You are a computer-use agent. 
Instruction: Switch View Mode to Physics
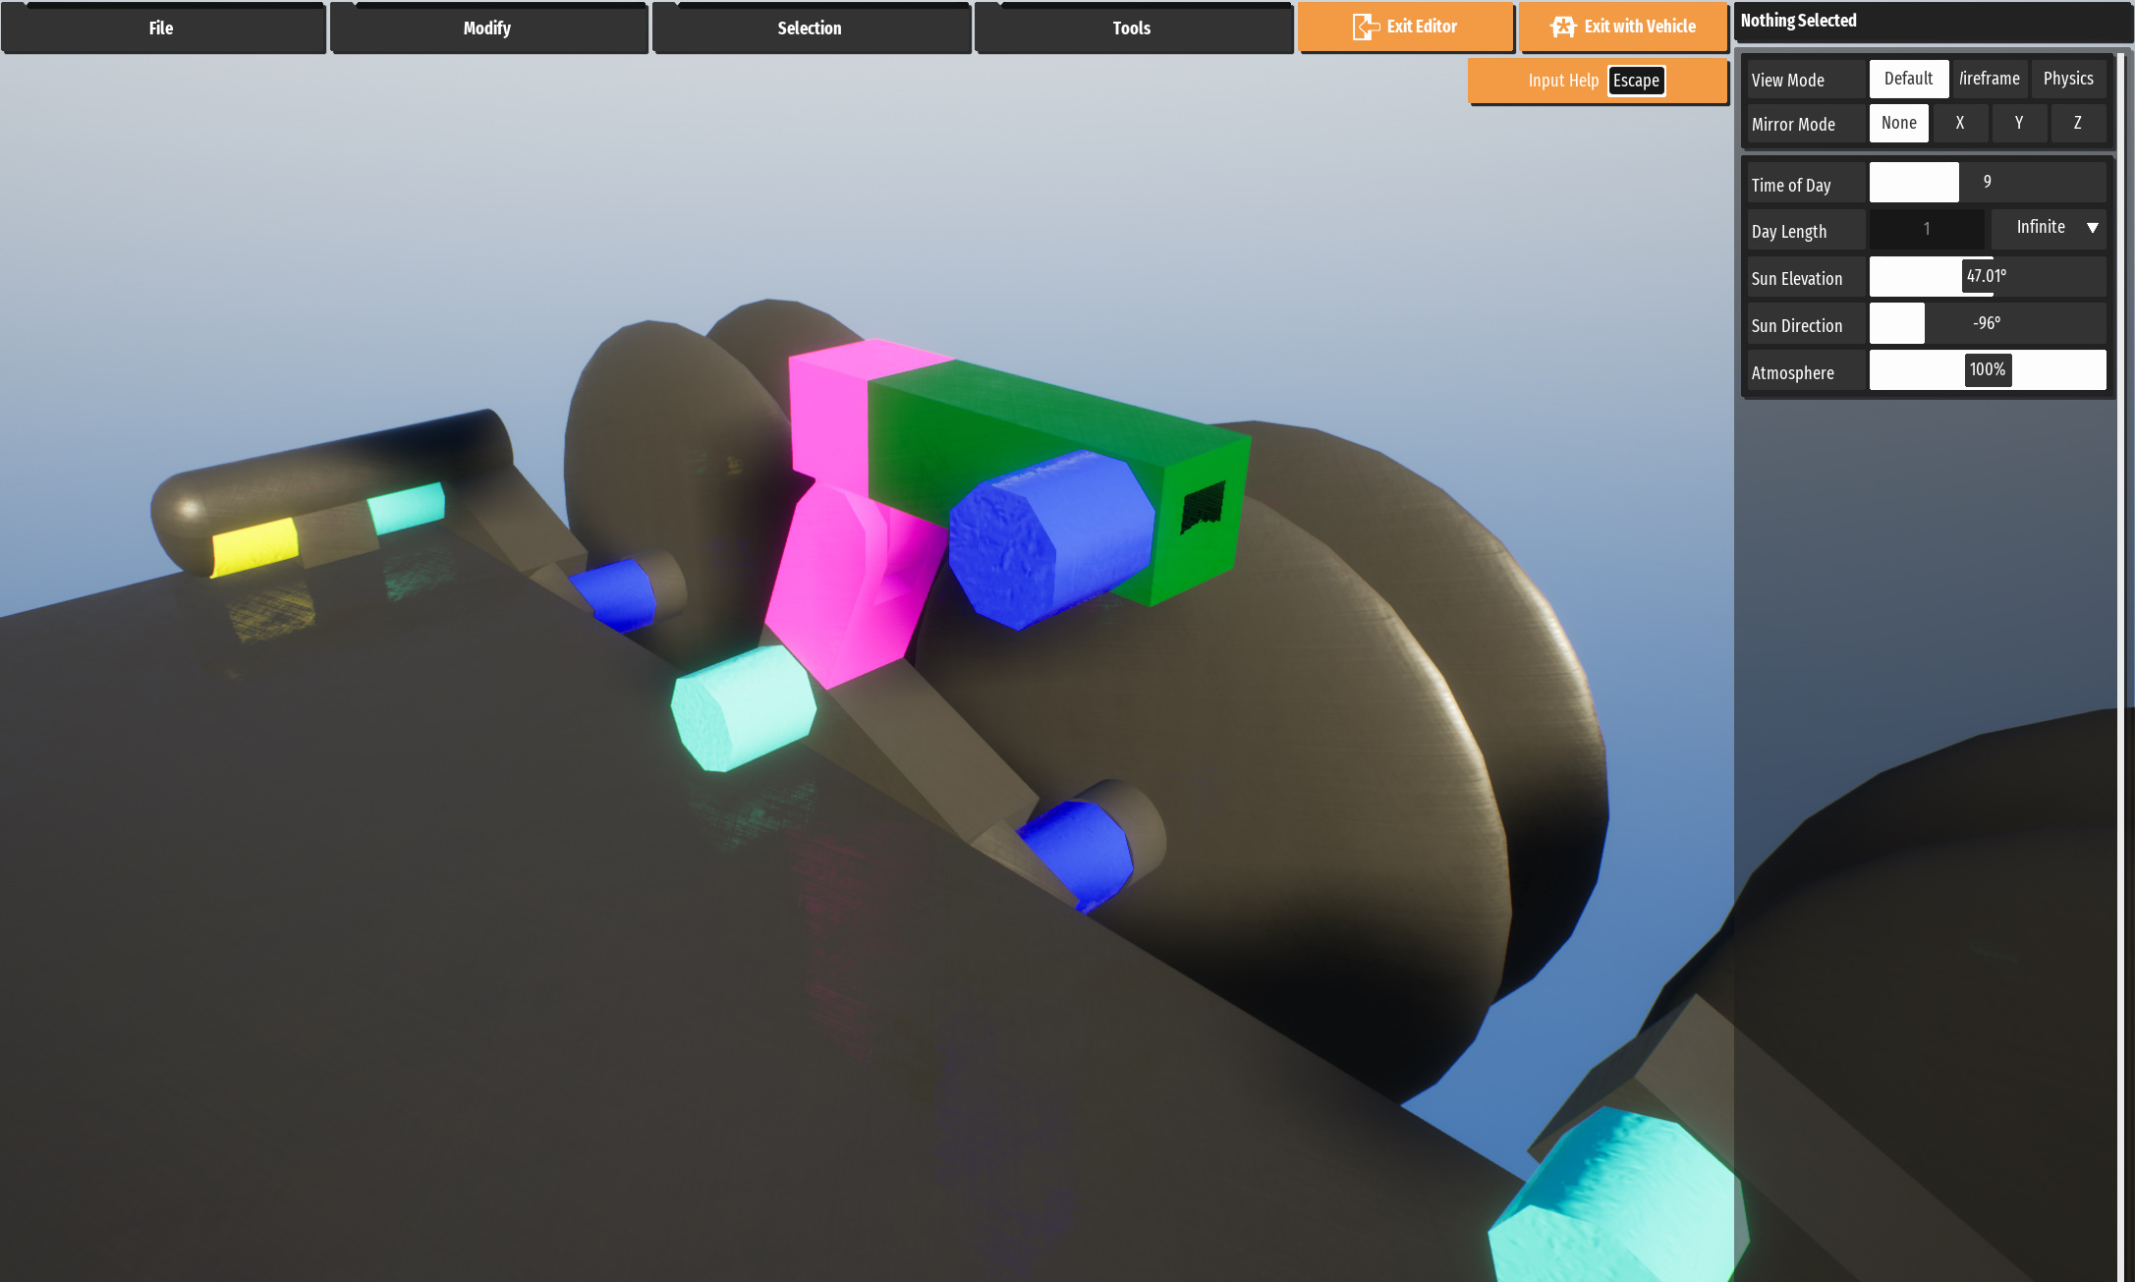(x=2068, y=79)
